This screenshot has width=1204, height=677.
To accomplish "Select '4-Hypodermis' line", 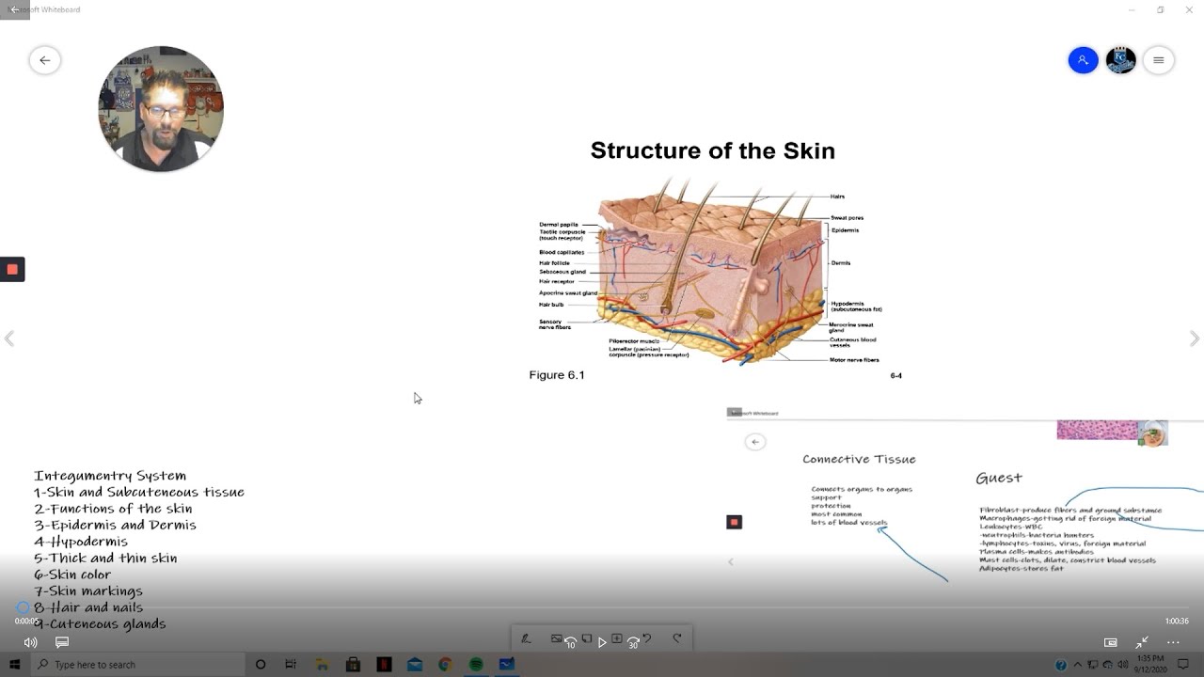I will tap(81, 542).
